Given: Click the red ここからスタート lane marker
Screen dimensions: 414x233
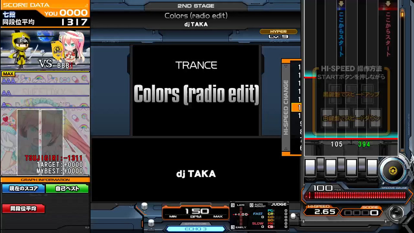Looking at the screenshot, I should pyautogui.click(x=388, y=34).
